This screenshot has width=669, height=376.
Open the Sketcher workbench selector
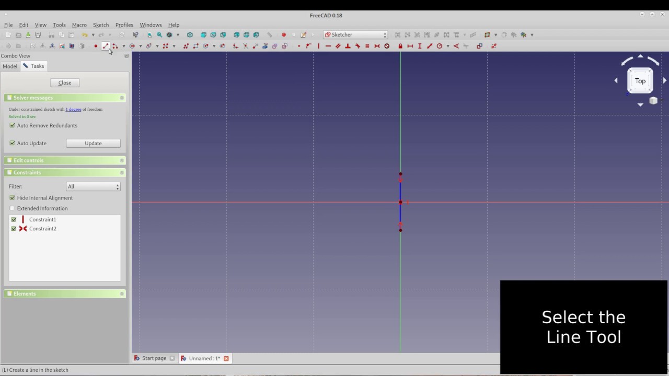pos(355,34)
